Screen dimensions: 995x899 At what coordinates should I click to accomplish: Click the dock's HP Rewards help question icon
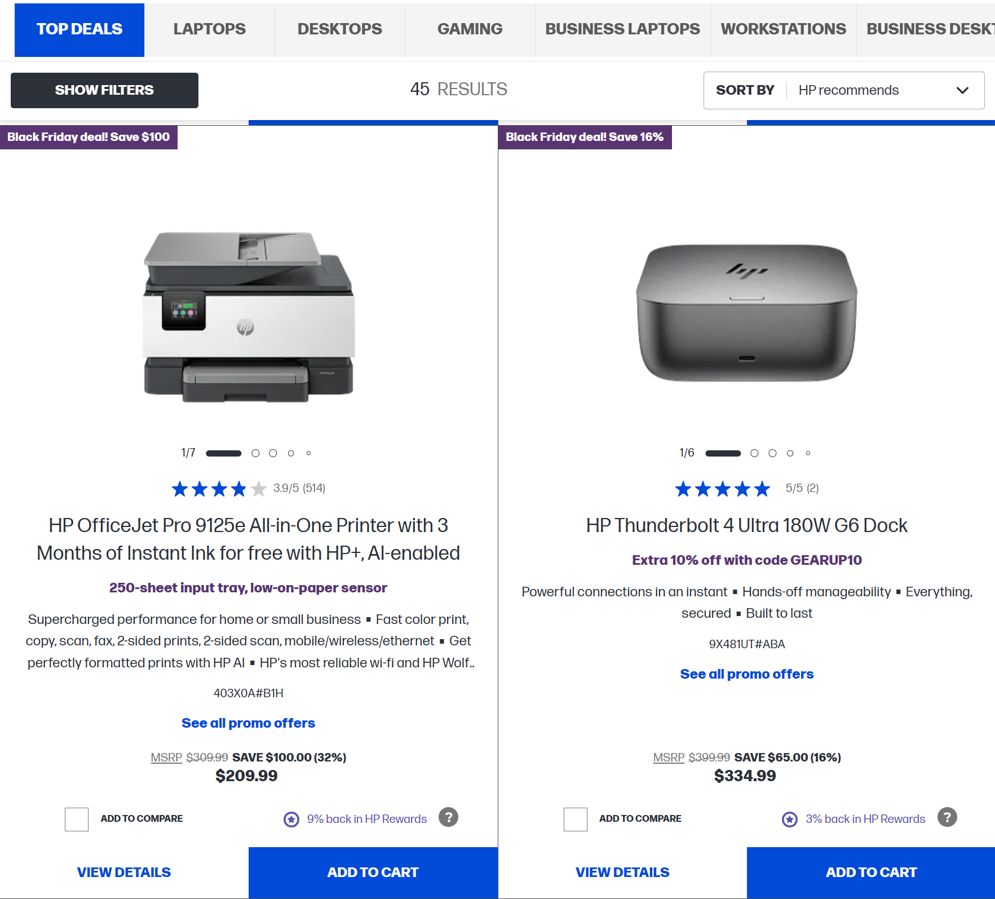(947, 817)
